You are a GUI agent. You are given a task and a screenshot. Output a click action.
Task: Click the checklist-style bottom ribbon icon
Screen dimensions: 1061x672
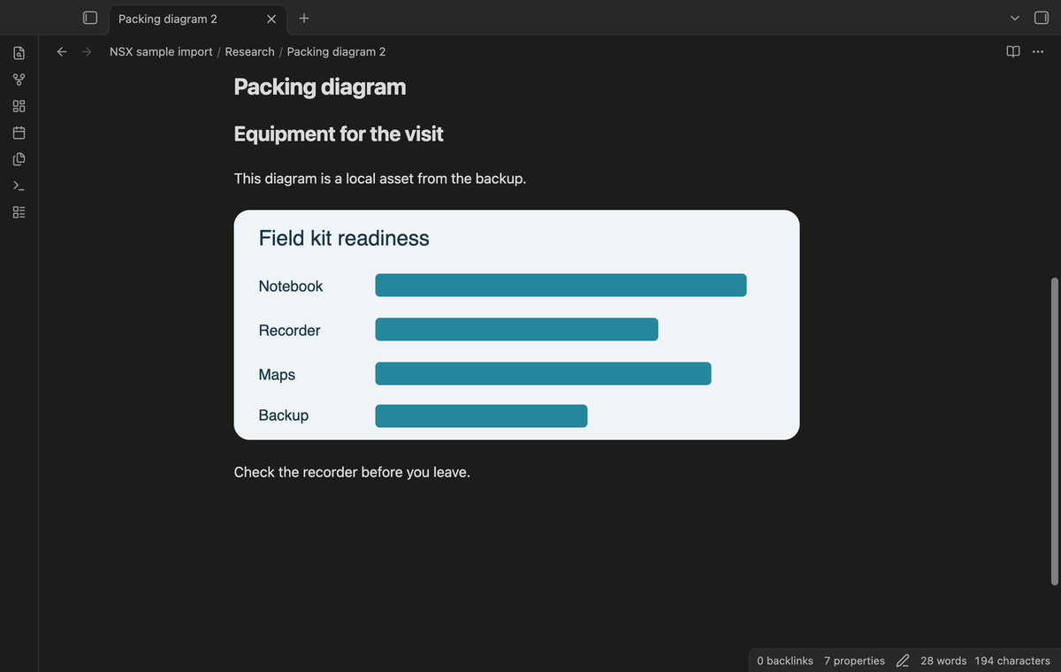pos(19,213)
